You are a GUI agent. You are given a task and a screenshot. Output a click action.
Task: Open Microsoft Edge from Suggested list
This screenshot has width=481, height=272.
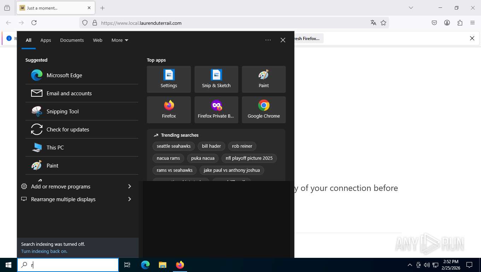point(82,75)
